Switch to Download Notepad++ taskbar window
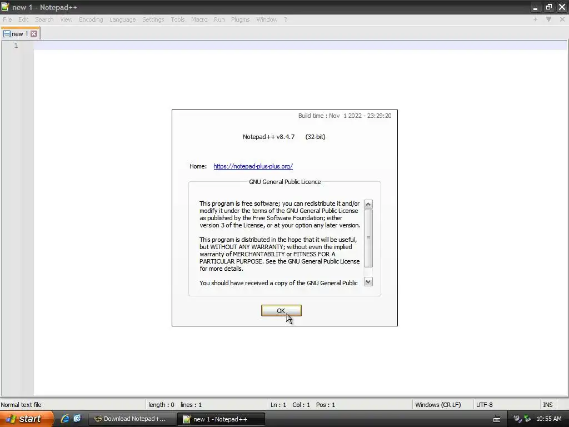 pos(131,419)
